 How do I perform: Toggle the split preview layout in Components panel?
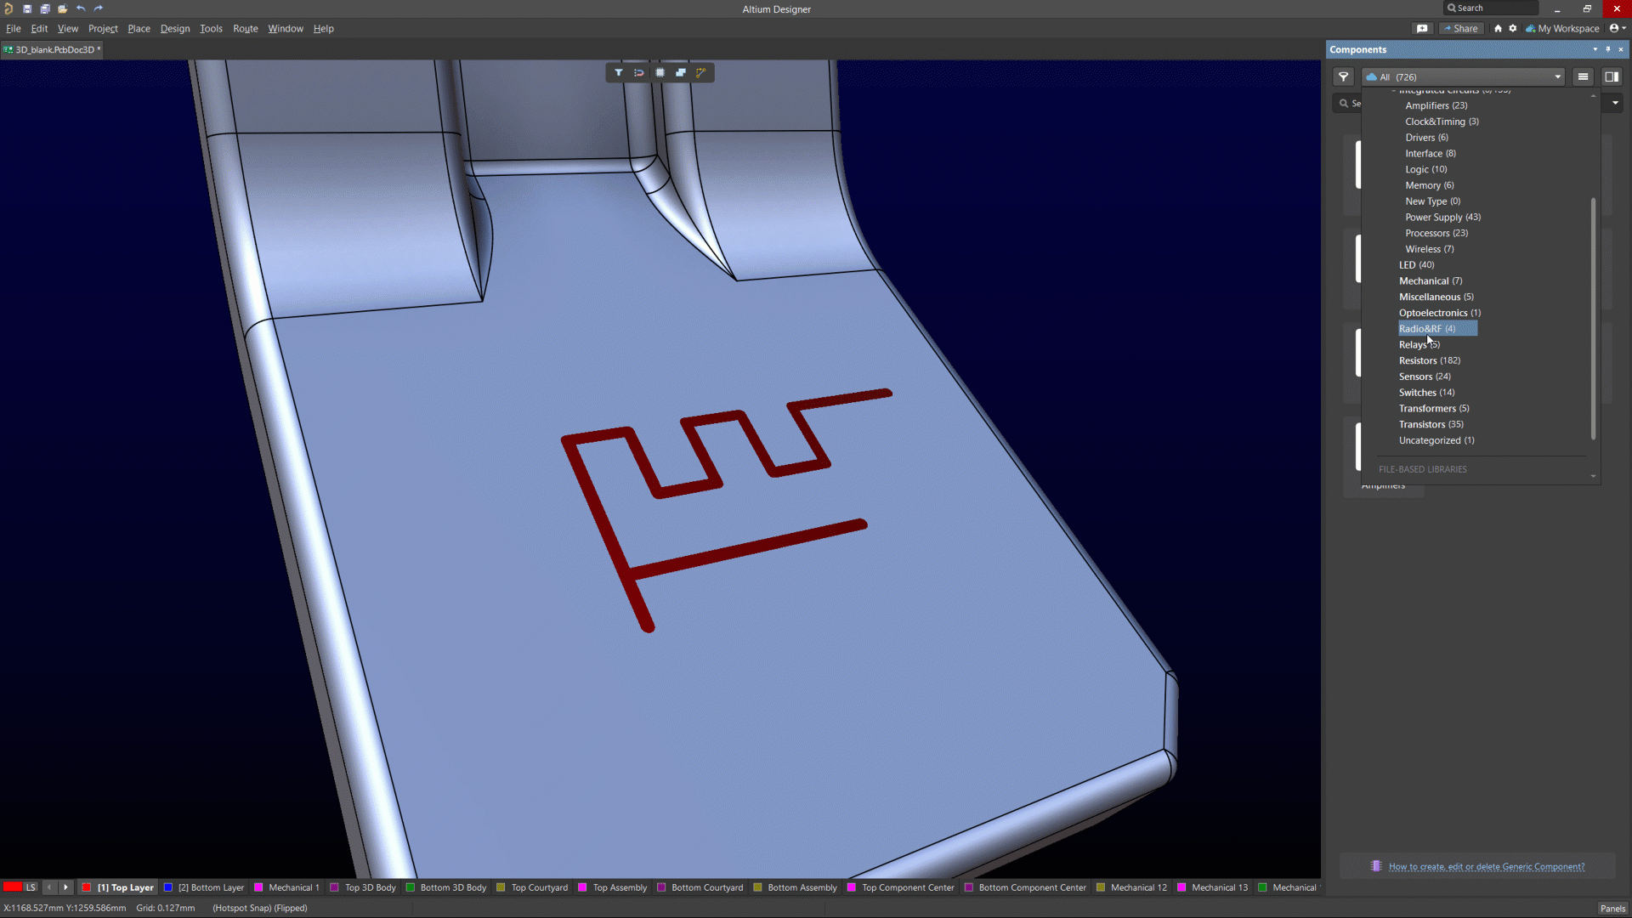tap(1612, 76)
